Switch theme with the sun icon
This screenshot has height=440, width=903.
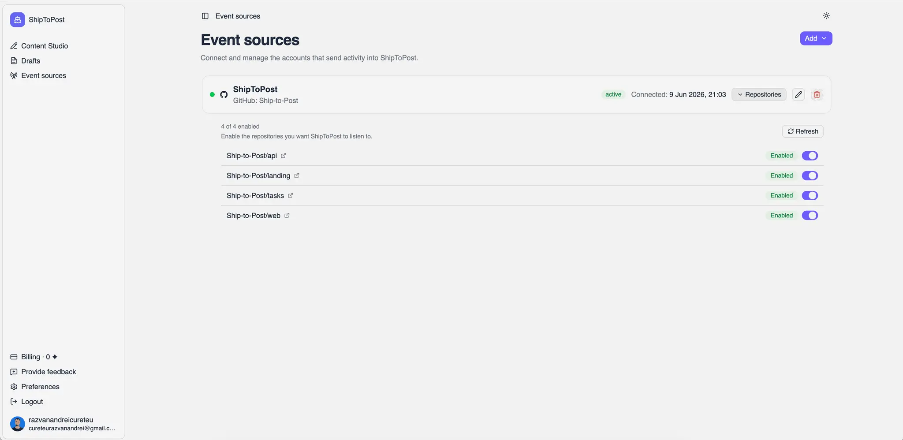(x=826, y=16)
